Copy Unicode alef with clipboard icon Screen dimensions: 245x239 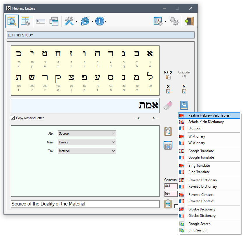(x=184, y=89)
